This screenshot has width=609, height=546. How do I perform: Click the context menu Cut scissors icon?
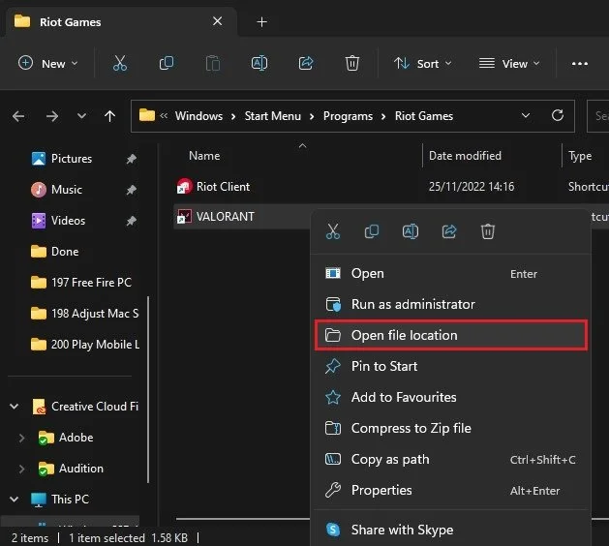333,231
